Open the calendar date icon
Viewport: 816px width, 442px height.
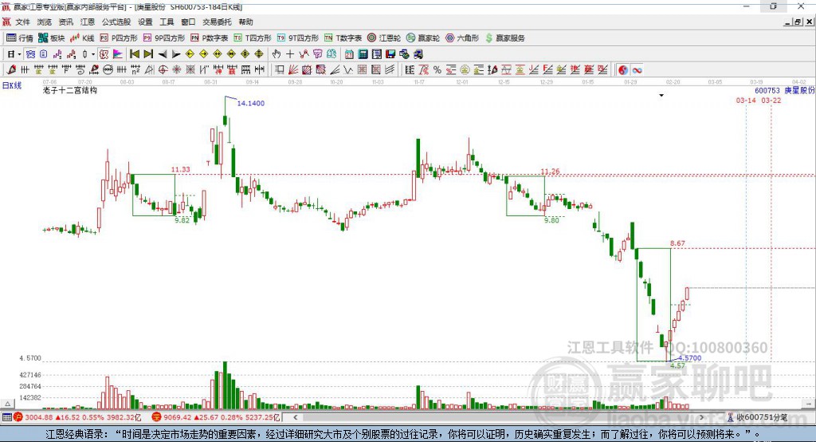point(349,54)
